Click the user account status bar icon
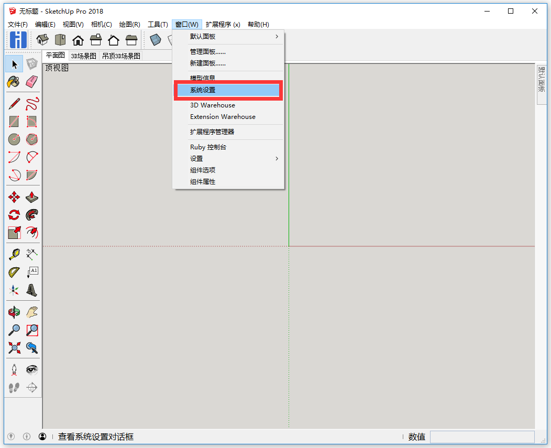551x448 pixels. pyautogui.click(x=42, y=436)
